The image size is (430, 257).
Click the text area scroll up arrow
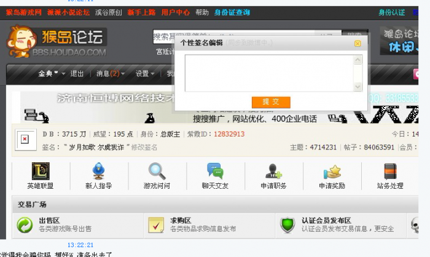[358, 60]
